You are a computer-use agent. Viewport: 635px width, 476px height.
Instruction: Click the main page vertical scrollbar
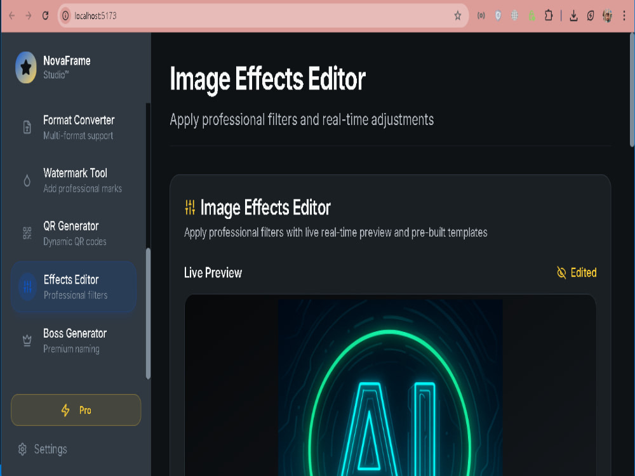coord(632,90)
